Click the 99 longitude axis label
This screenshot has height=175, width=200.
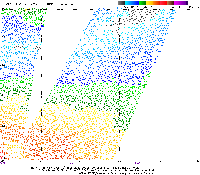[x=119, y=161]
